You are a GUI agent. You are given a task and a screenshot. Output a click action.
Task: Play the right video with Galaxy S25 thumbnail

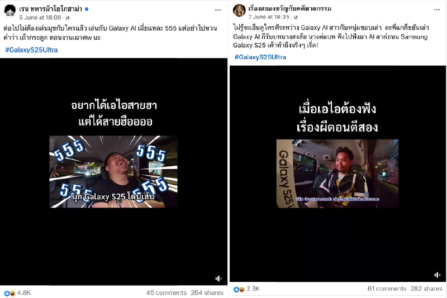[x=337, y=174]
